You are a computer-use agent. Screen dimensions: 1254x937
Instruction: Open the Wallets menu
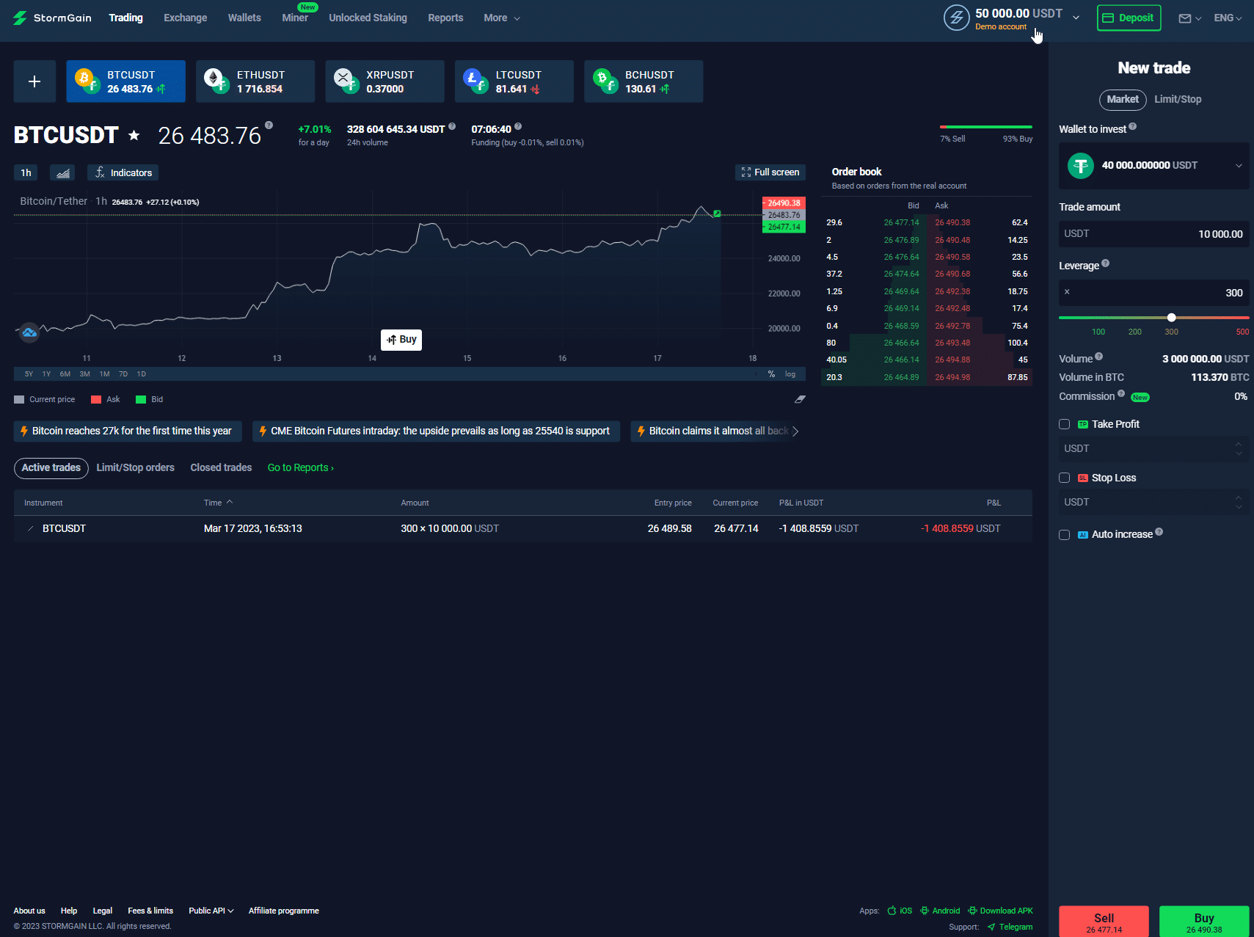coord(244,18)
